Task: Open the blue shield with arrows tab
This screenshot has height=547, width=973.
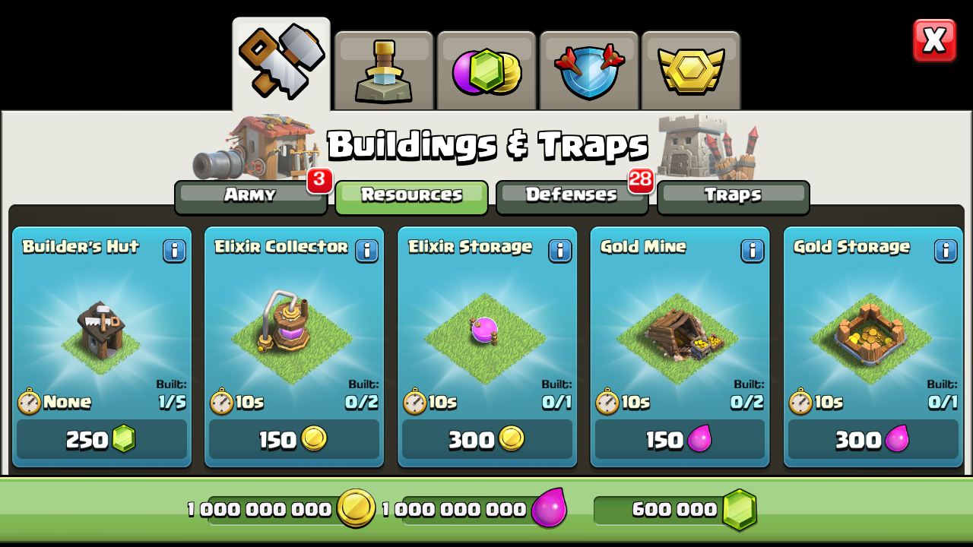Action: coord(589,71)
